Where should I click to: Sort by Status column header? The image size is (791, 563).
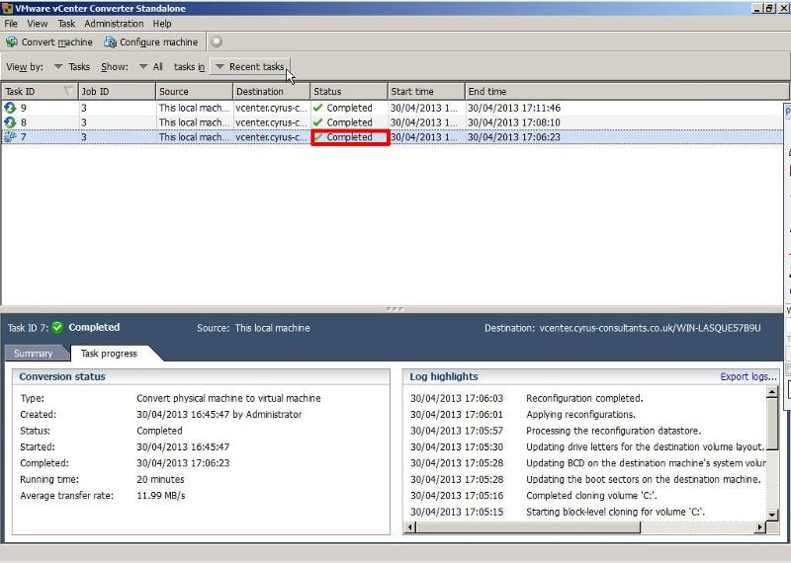pyautogui.click(x=349, y=91)
